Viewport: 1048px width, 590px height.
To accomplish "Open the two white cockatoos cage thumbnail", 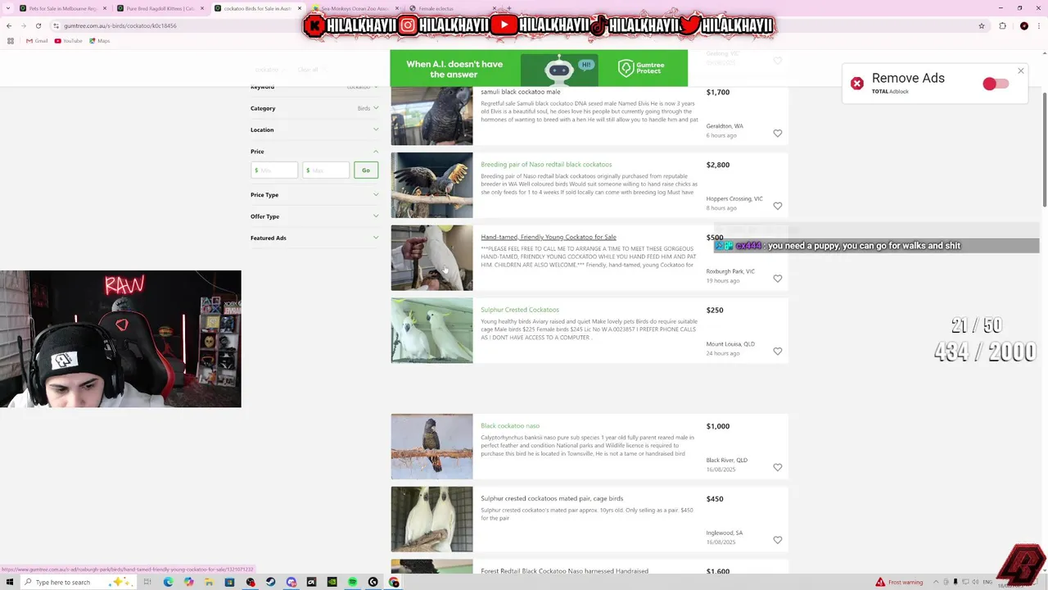I will [431, 330].
